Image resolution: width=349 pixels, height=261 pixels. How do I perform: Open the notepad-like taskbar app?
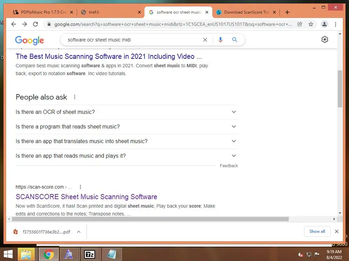coord(112,254)
